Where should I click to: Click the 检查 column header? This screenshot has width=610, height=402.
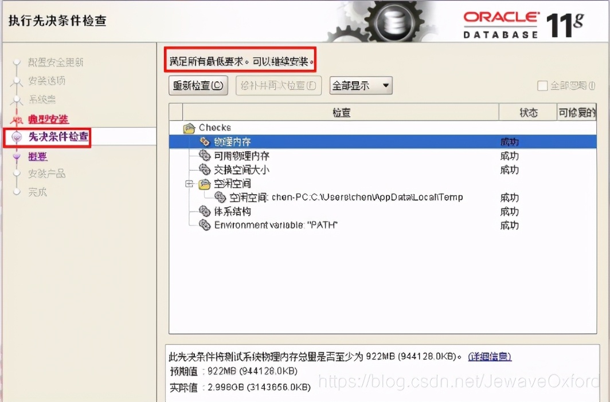pyautogui.click(x=341, y=113)
